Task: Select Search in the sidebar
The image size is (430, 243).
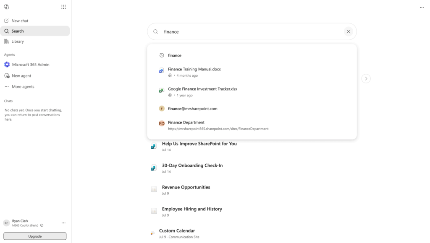Action: pos(35,31)
